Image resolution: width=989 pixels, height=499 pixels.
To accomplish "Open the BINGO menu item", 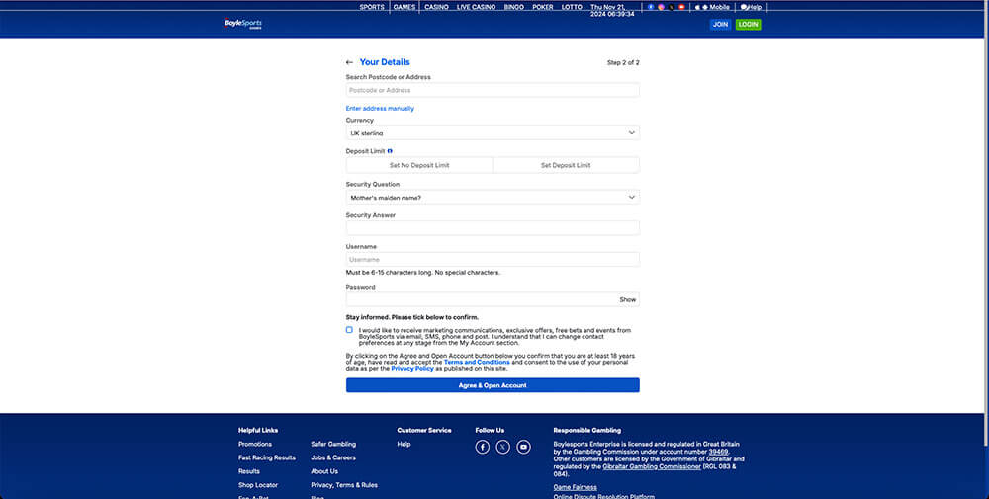I will [514, 7].
